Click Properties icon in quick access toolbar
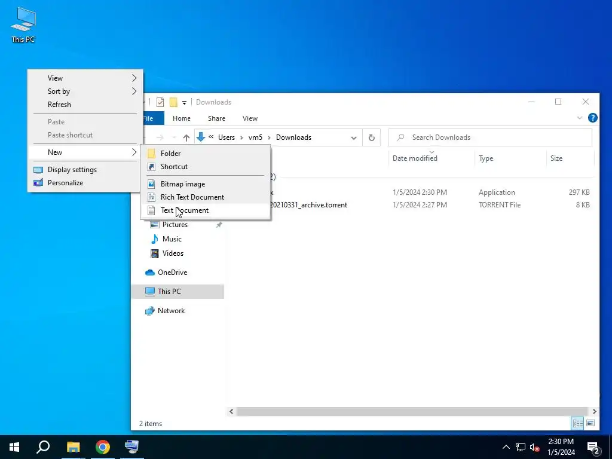 point(160,102)
